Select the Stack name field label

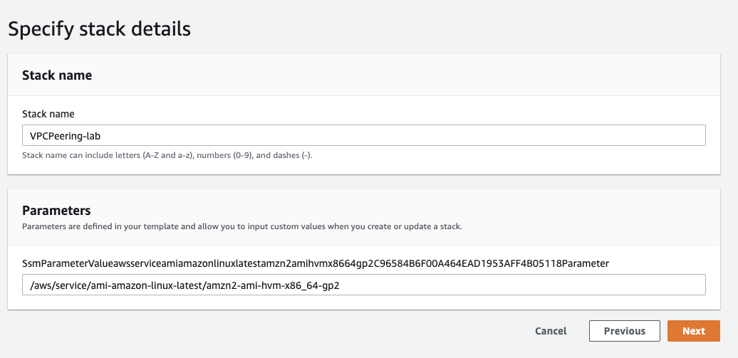click(x=48, y=114)
